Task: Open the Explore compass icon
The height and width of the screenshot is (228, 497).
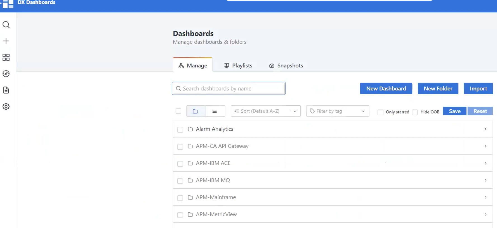Action: click(6, 74)
